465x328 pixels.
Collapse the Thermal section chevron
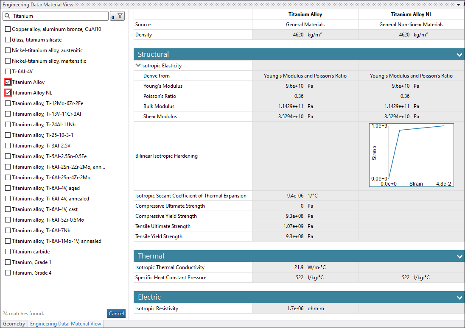click(x=459, y=256)
